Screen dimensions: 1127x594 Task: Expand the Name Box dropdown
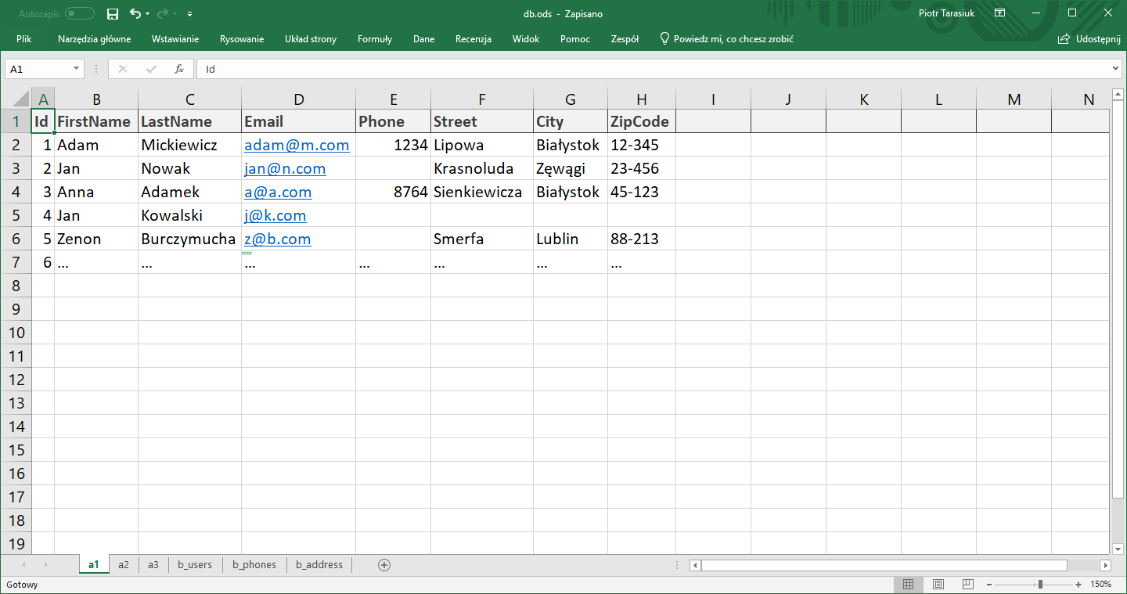click(x=76, y=69)
